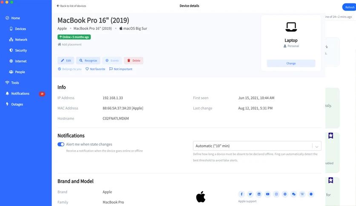The image size is (356, 206).
Task: Click the macOS Big Sur label
Action: 133,29
